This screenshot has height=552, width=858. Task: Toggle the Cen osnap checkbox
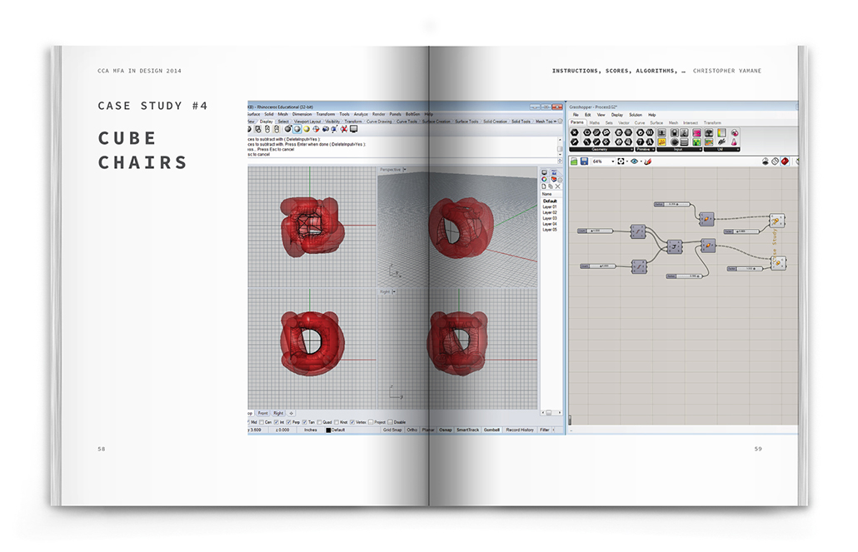(262, 422)
